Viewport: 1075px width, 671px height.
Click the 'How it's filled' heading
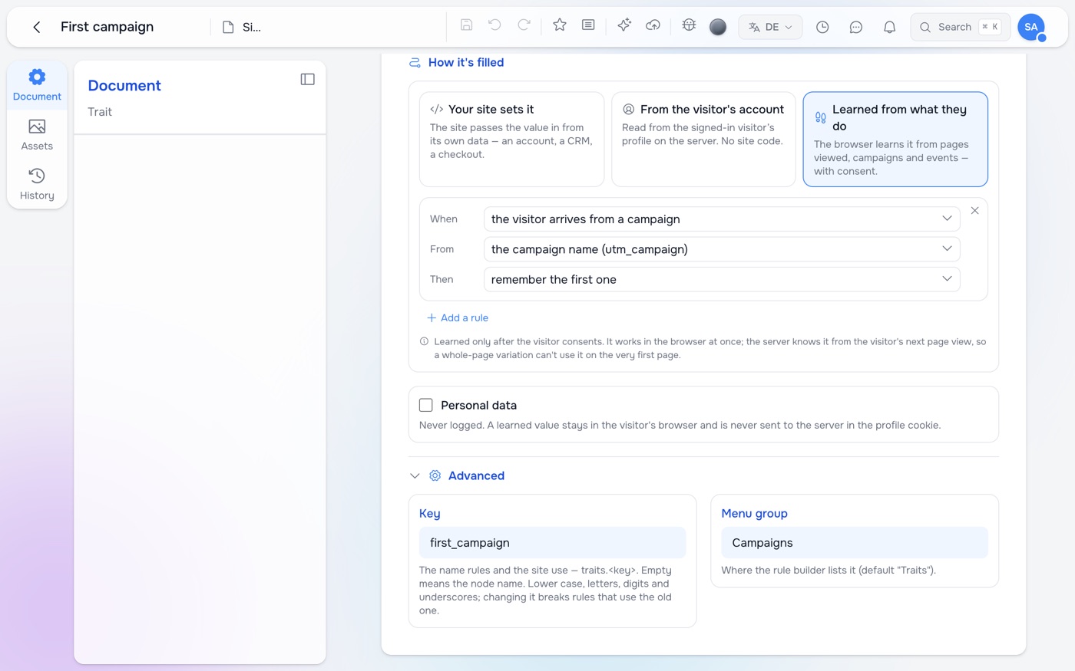pos(466,62)
